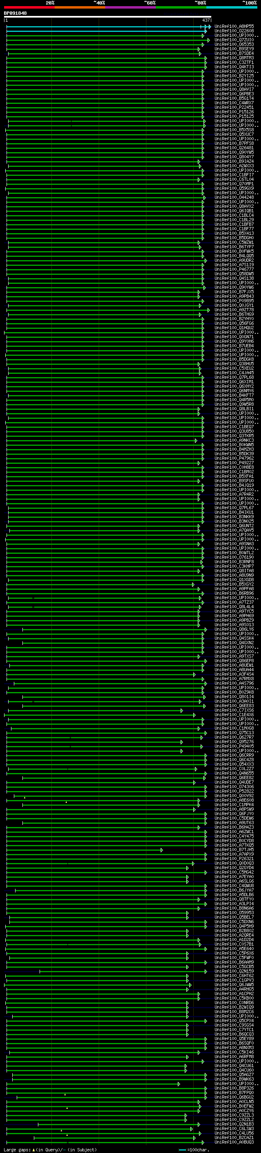Open hit UniRef100_O22608

point(234,31)
